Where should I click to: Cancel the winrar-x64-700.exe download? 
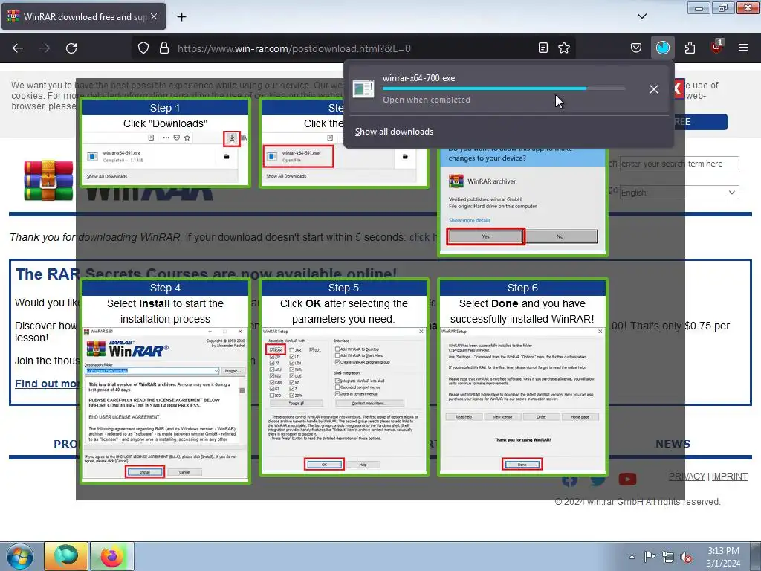(x=654, y=89)
